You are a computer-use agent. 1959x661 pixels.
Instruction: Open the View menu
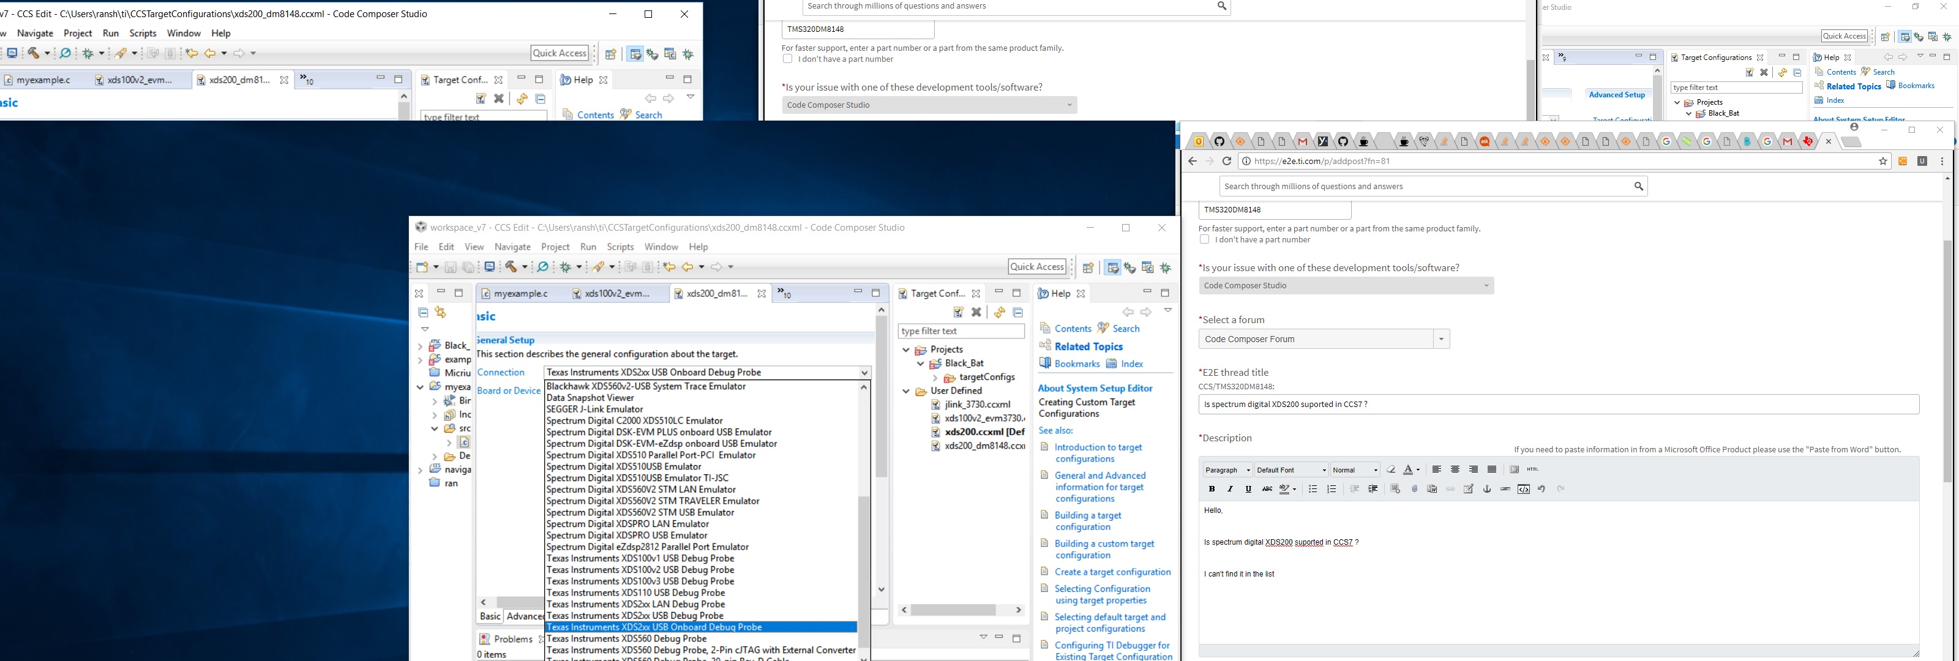point(474,247)
